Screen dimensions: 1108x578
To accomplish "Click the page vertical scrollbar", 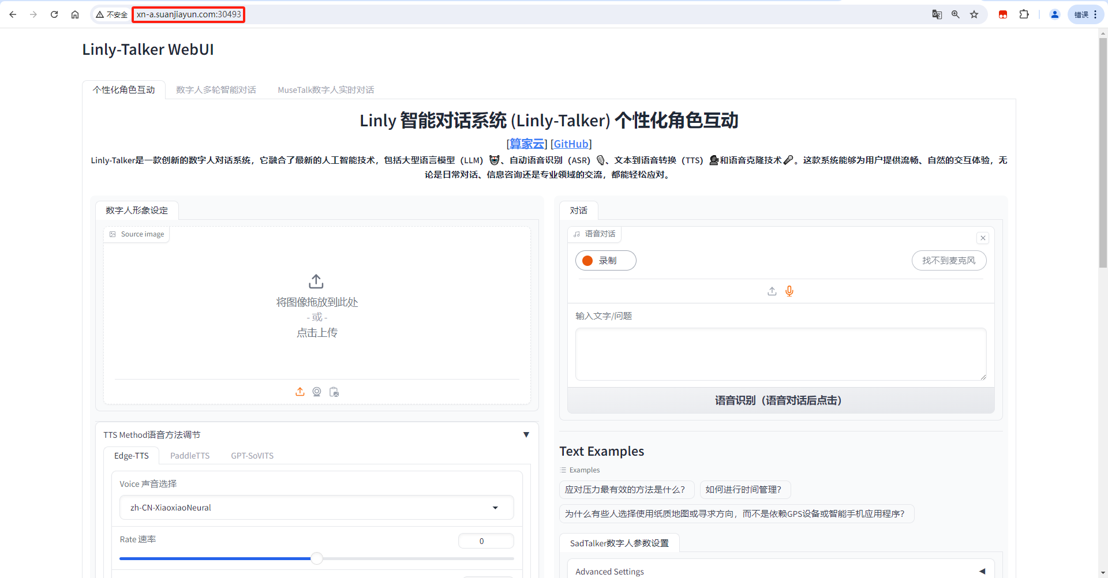I will (1103, 153).
